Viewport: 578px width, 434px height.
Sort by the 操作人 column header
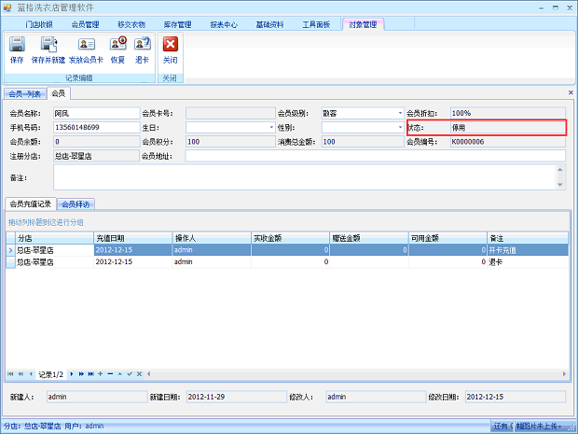pyautogui.click(x=212, y=238)
